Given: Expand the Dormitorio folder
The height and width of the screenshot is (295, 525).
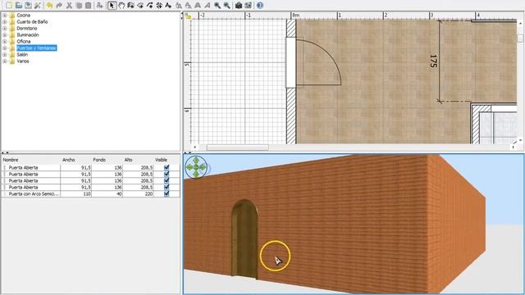Looking at the screenshot, I should [5, 29].
